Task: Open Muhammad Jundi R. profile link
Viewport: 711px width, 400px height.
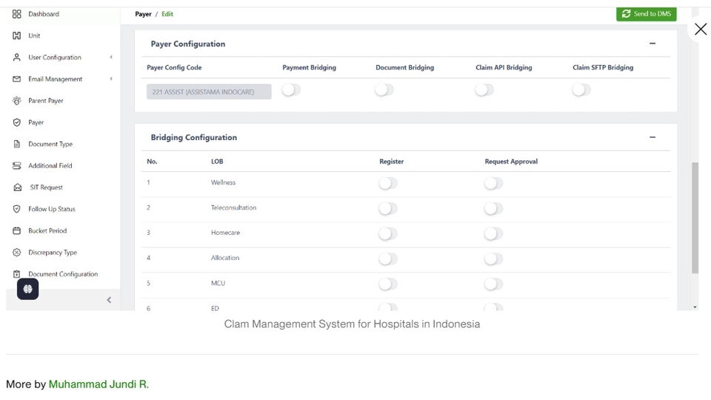Action: tap(99, 384)
